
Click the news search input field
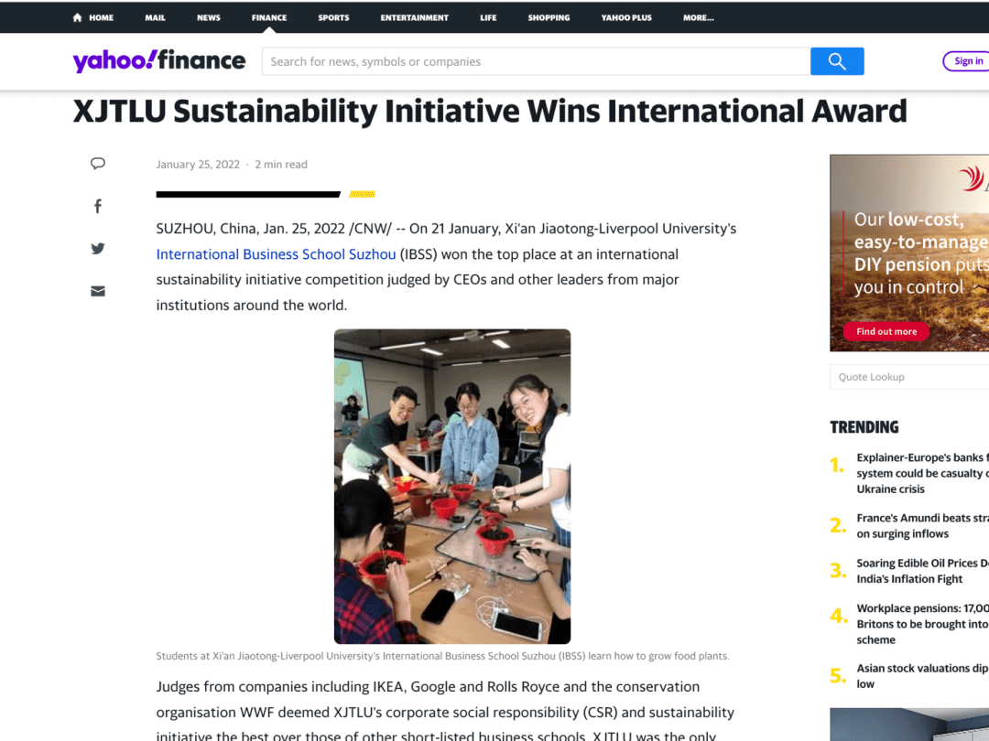pyautogui.click(x=536, y=61)
